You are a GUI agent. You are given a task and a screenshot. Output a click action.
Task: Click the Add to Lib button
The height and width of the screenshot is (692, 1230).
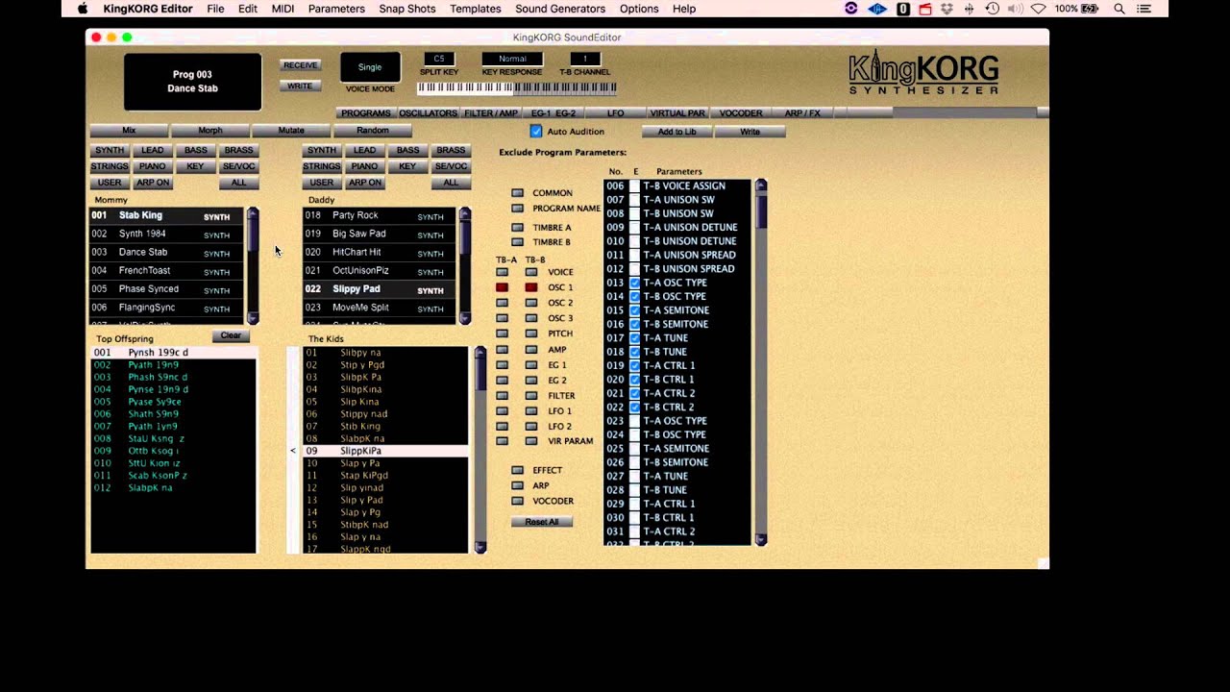click(677, 132)
